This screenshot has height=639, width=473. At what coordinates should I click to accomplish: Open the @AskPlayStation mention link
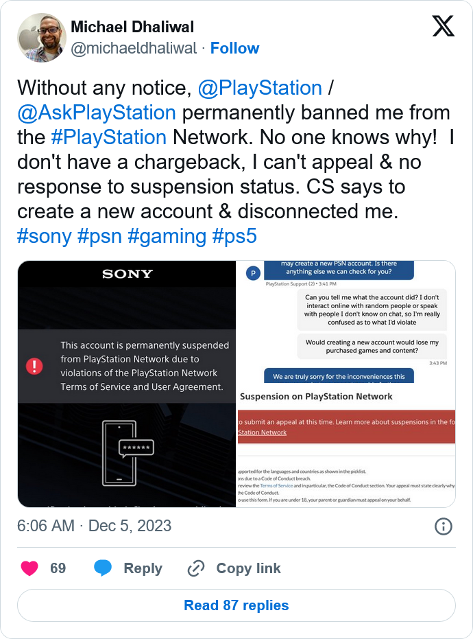pyautogui.click(x=97, y=113)
